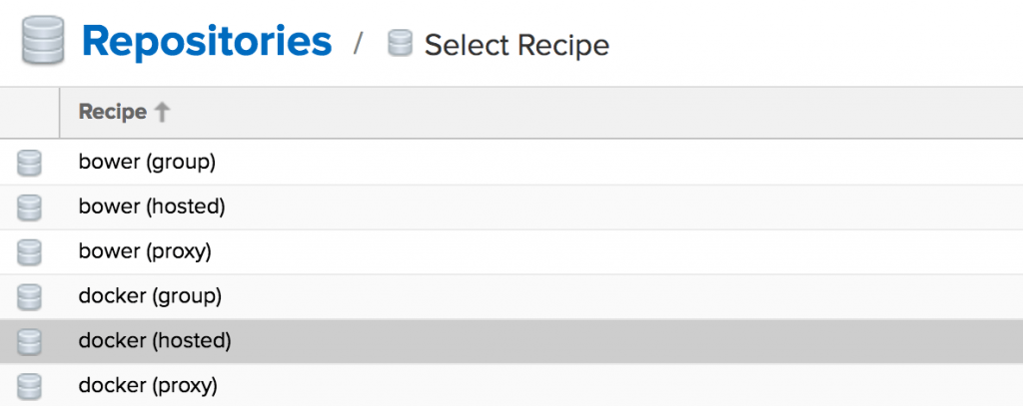Click the docker (hosted) row icon
The height and width of the screenshot is (406, 1023).
[x=30, y=341]
